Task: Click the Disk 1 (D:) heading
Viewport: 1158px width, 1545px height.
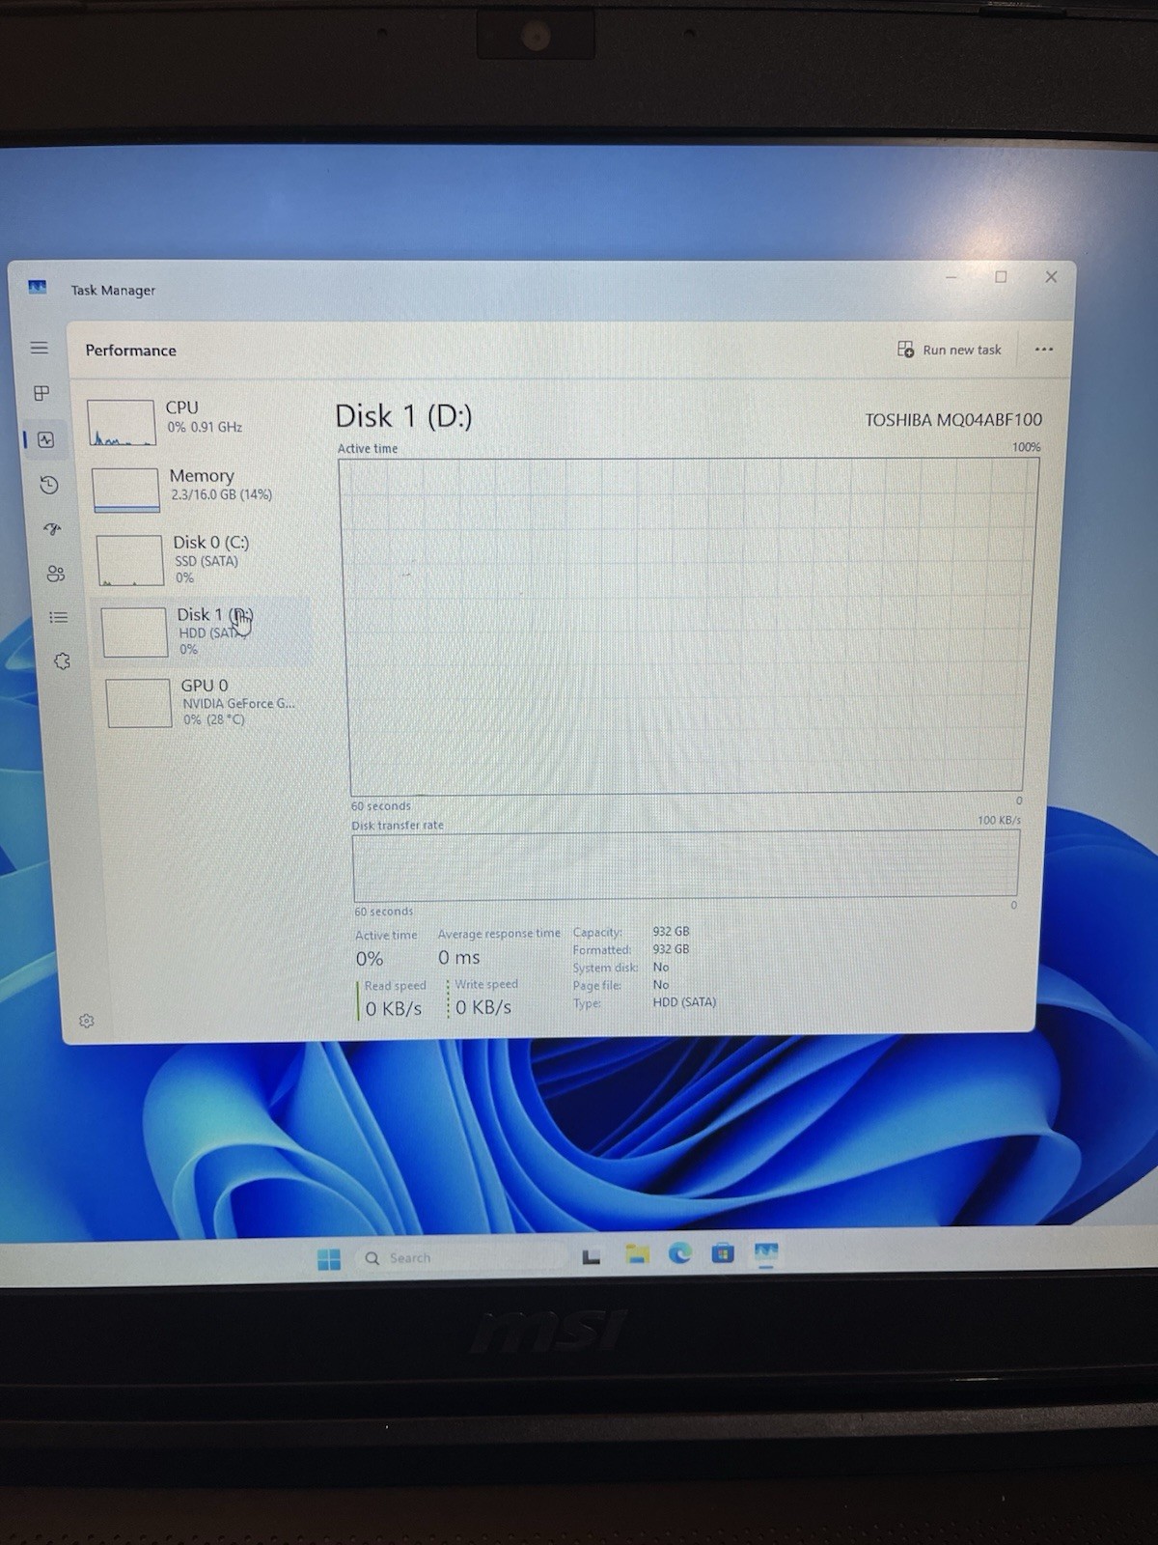Action: (403, 416)
